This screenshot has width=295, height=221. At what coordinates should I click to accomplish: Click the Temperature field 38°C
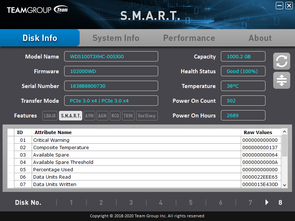[243, 86]
